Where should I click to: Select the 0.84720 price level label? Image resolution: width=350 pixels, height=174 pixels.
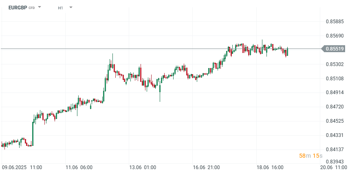(335, 107)
